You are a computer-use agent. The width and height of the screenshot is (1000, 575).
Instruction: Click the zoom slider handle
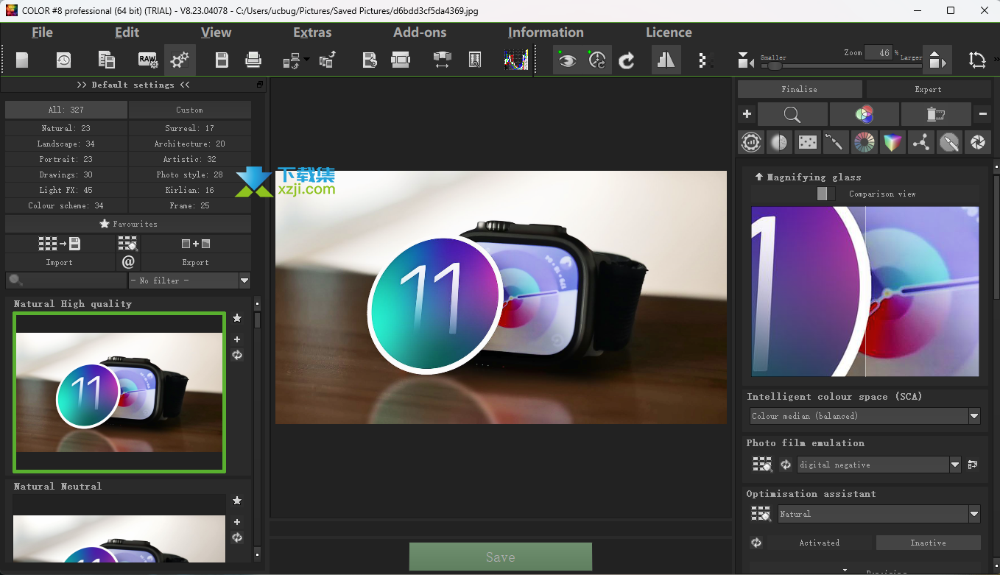[x=774, y=66]
